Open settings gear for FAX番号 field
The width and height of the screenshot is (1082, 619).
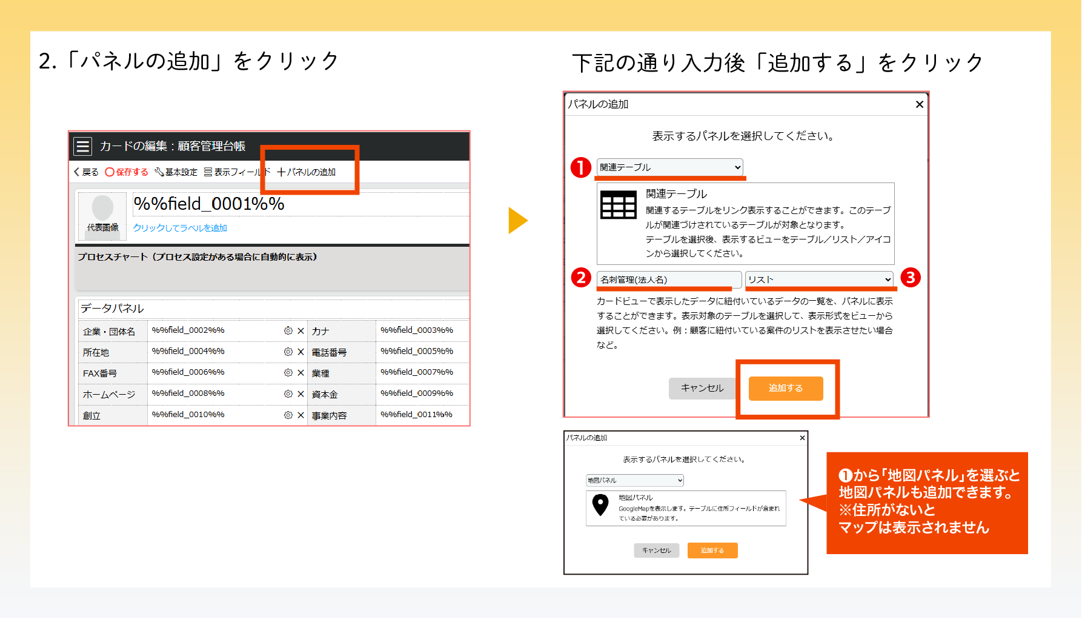[288, 373]
